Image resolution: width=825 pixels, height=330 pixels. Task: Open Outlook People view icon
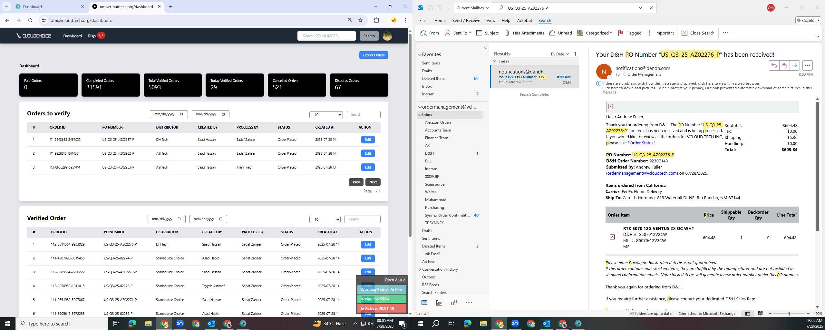454,303
